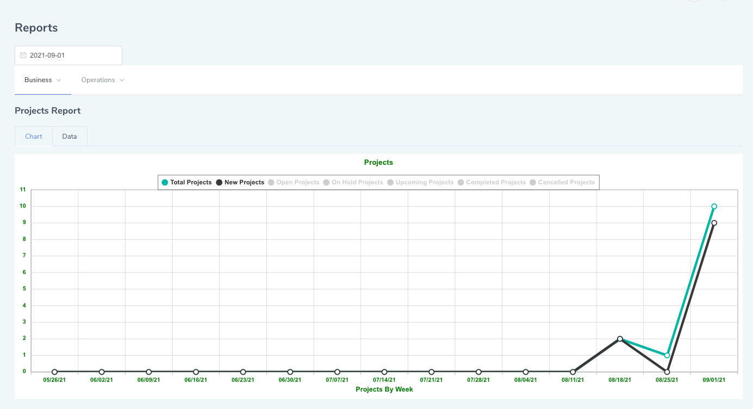753x409 pixels.
Task: Click the teal Total Projects legend marker
Action: (x=165, y=182)
